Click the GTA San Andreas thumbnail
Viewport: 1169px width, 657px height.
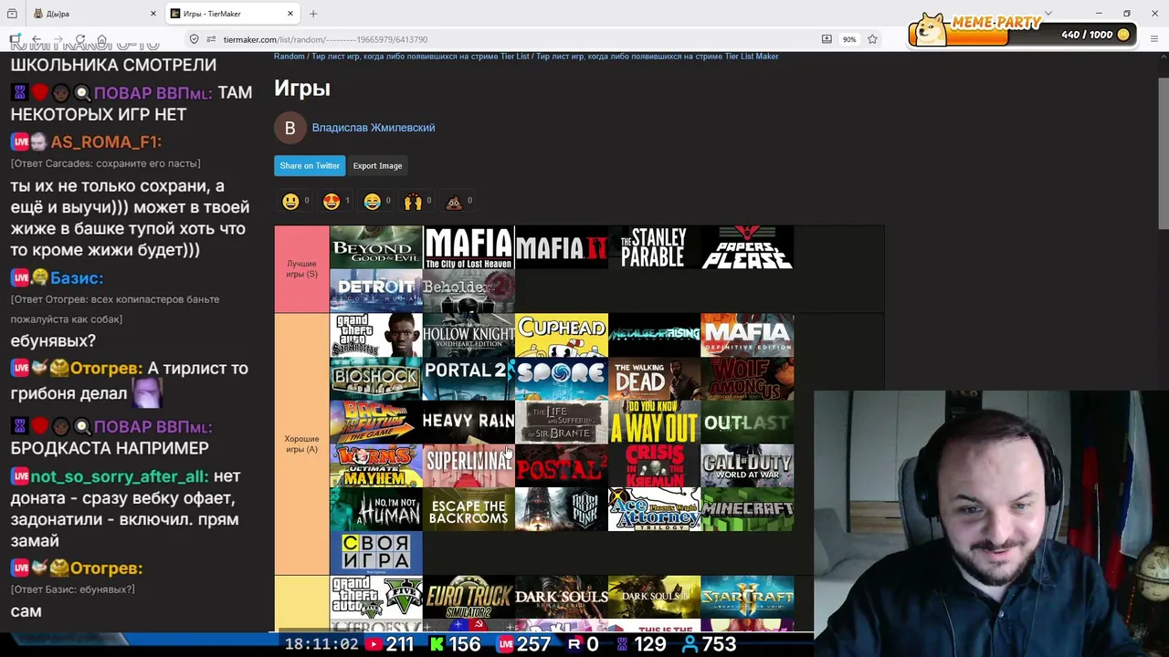pyautogui.click(x=376, y=335)
